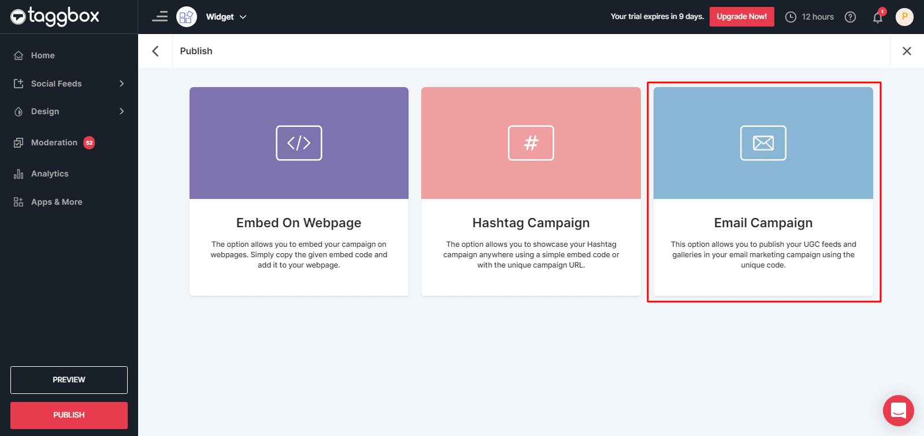Image resolution: width=924 pixels, height=436 pixels.
Task: Select the Email Campaign card
Action: 763,191
